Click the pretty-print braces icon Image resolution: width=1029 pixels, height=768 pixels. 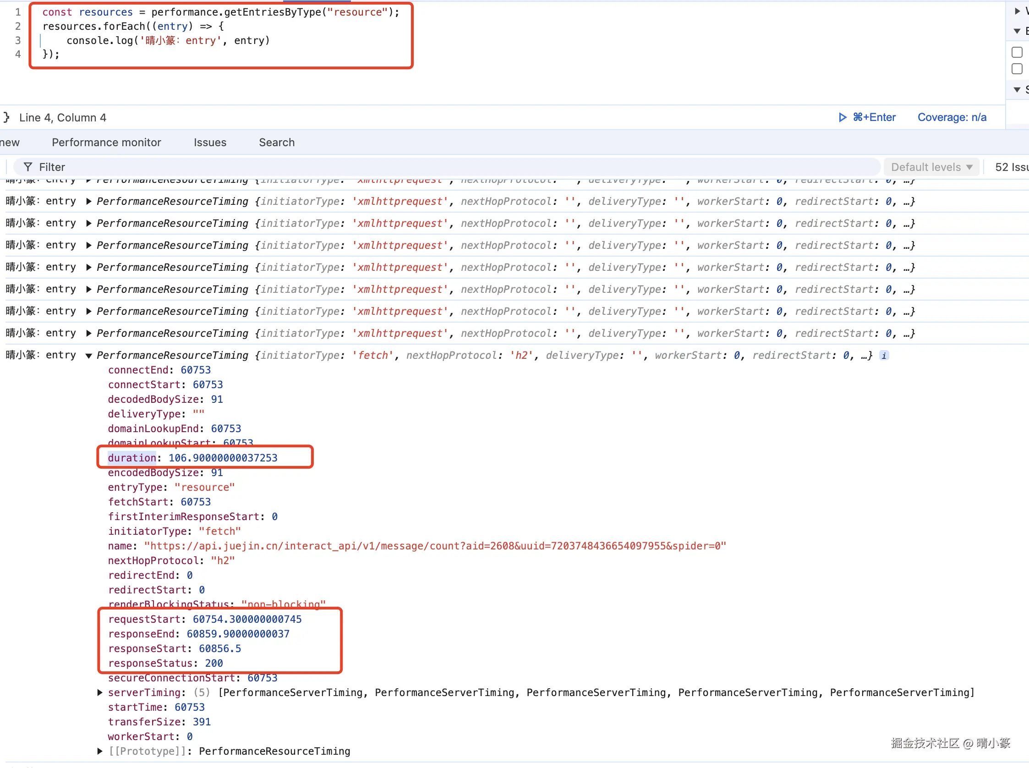click(x=6, y=117)
